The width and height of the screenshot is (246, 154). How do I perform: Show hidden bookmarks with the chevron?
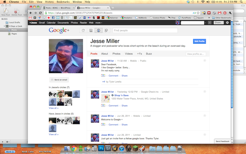pos(209,18)
